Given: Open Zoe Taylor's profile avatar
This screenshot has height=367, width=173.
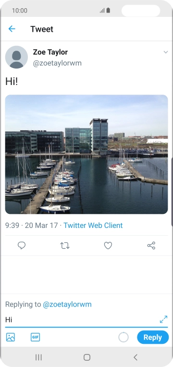Looking at the screenshot, I should [x=16, y=57].
